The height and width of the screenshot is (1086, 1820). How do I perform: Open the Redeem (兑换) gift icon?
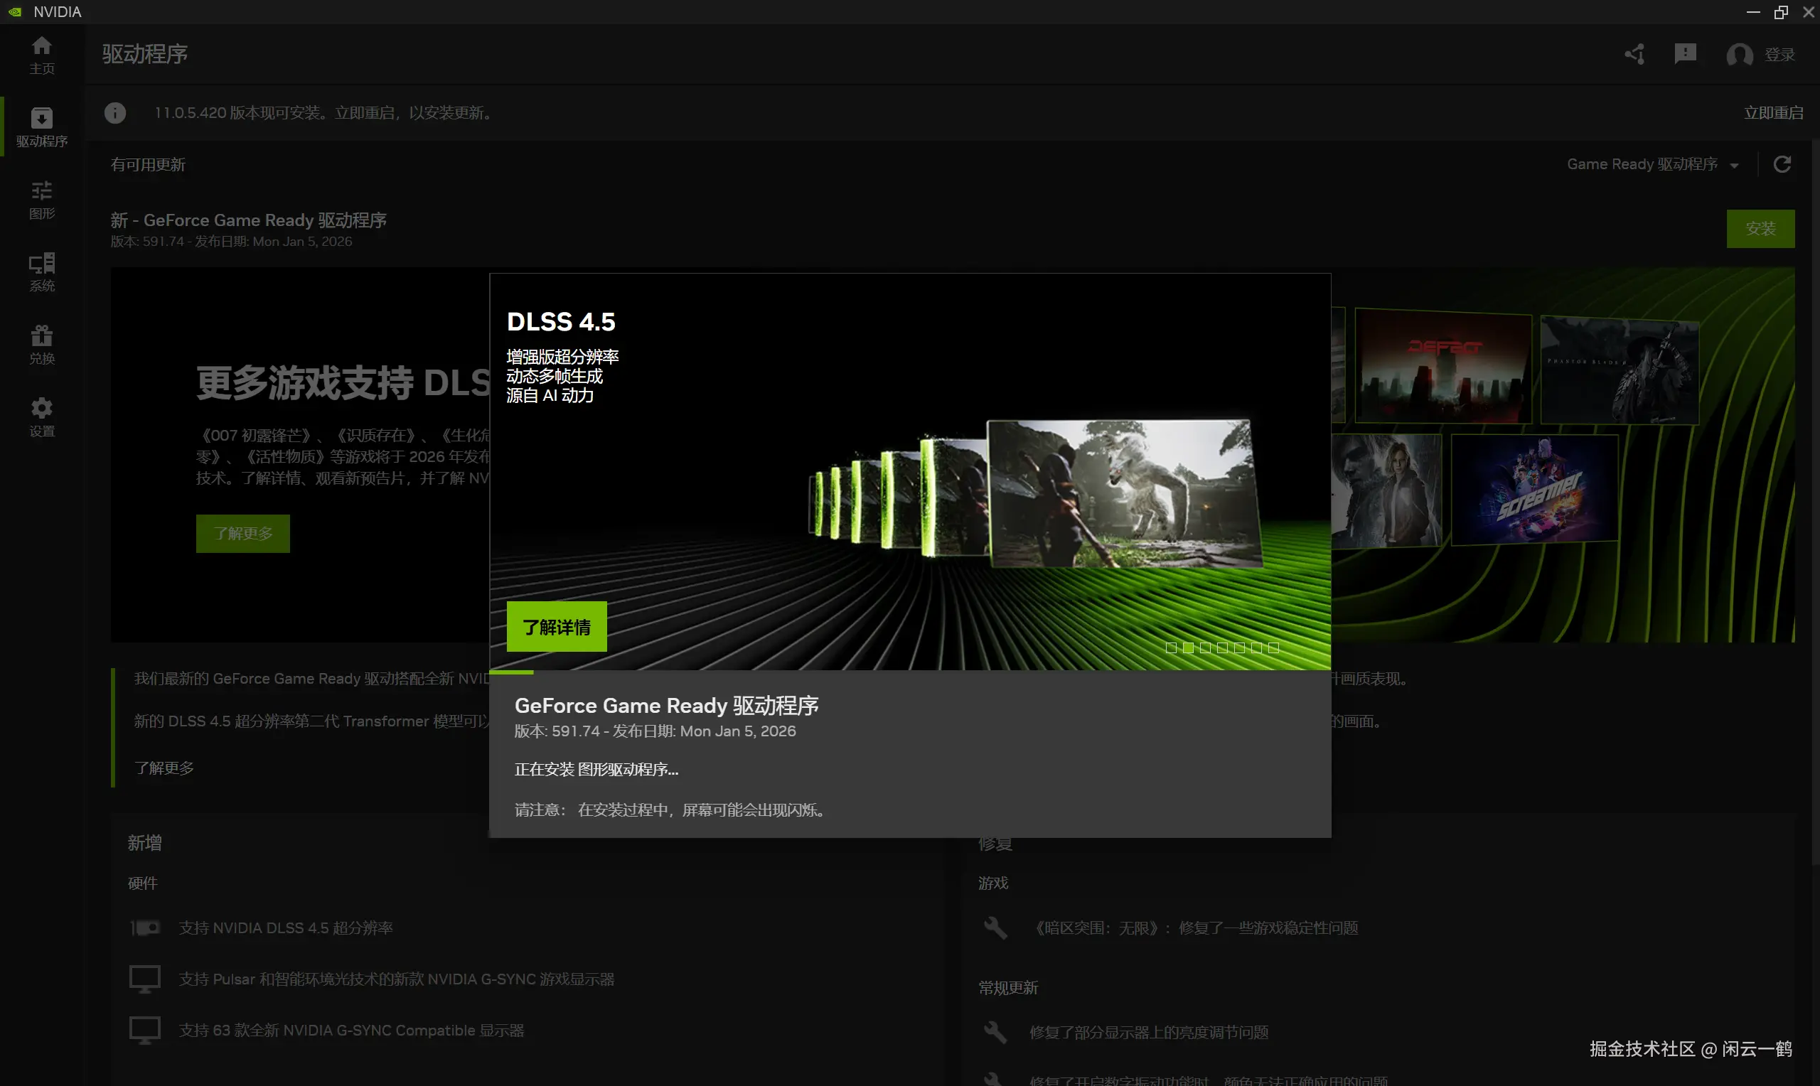coord(42,344)
